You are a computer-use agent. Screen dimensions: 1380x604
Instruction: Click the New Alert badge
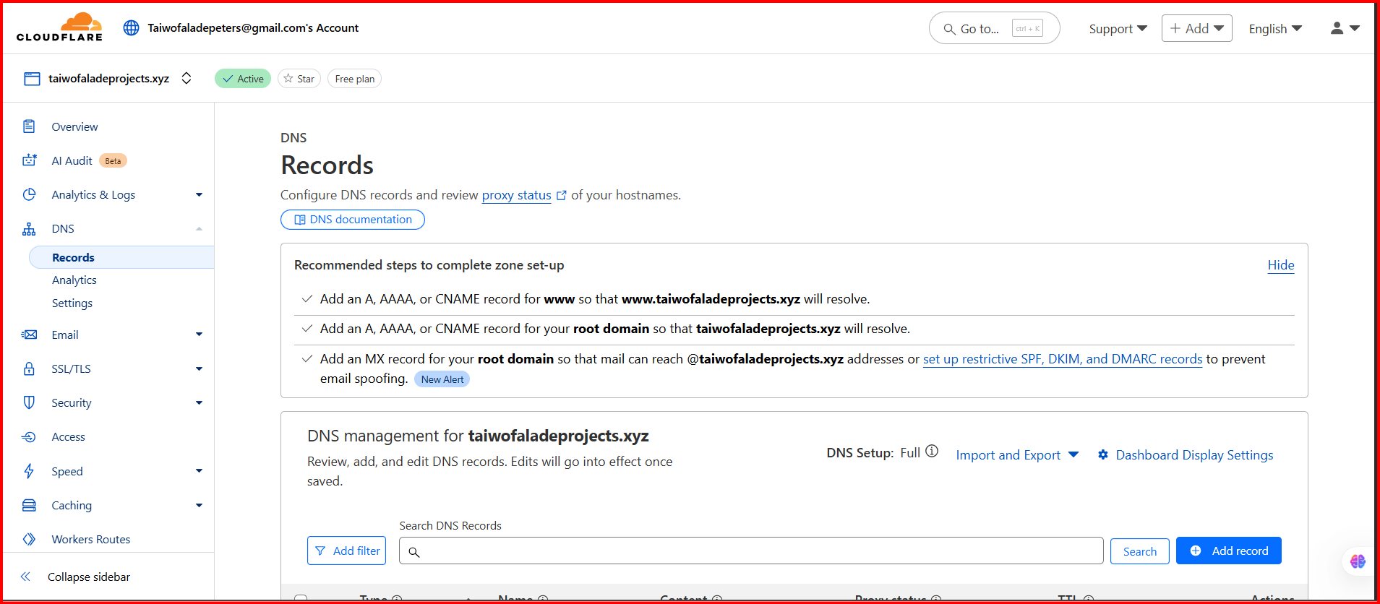pos(442,379)
